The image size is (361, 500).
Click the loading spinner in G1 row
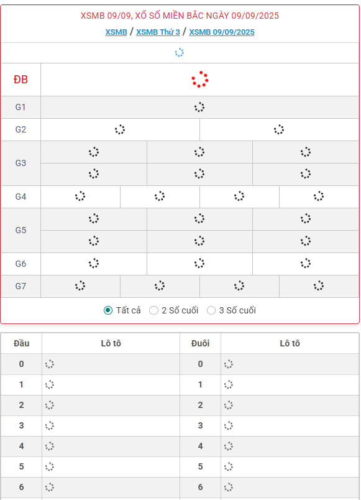199,107
